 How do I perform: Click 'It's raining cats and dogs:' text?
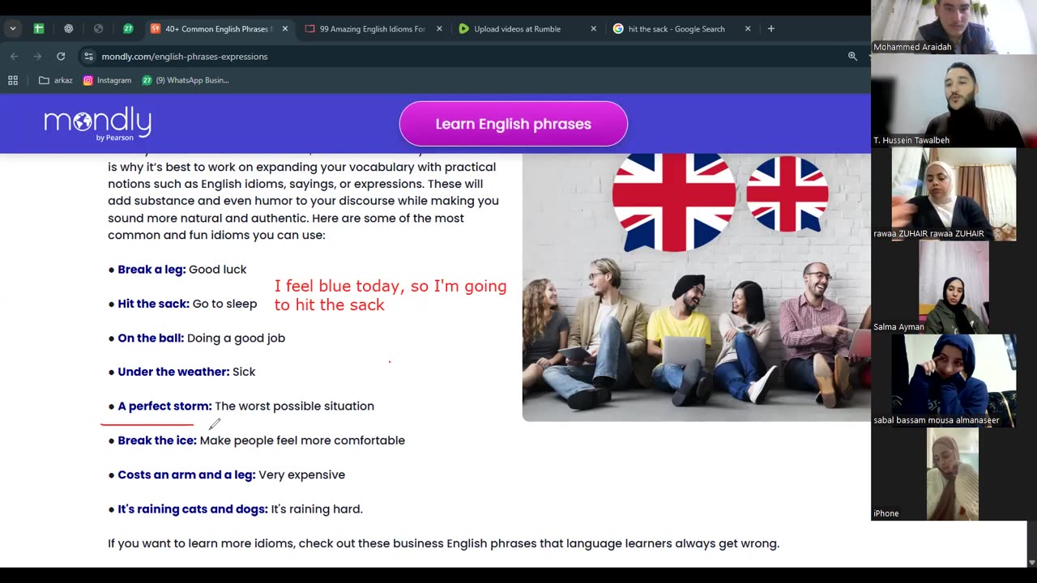point(193,509)
